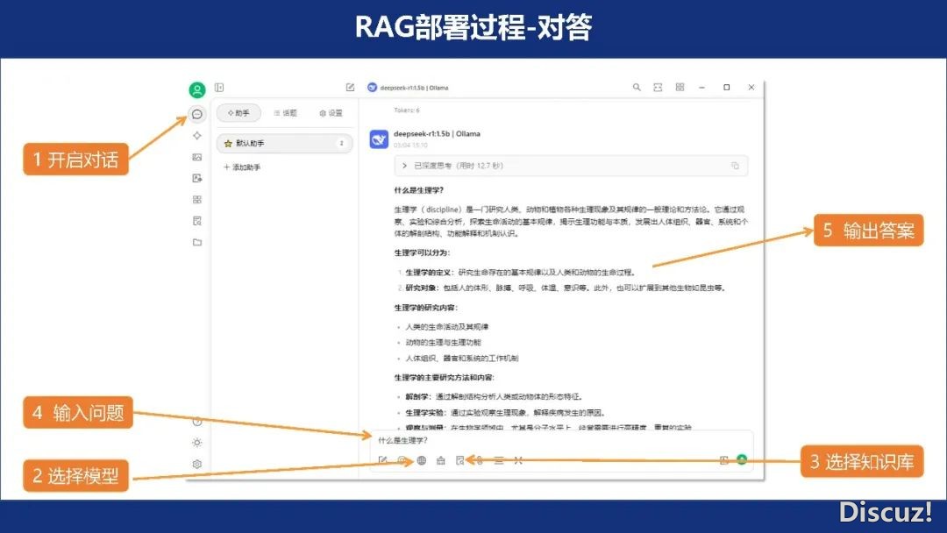Click the bullet 动物的生理与生理功能
The width and height of the screenshot is (947, 533).
(x=444, y=342)
